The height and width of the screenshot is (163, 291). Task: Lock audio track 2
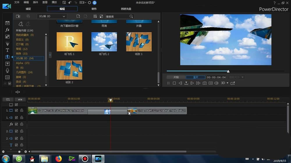pyautogui.click(x=22, y=138)
